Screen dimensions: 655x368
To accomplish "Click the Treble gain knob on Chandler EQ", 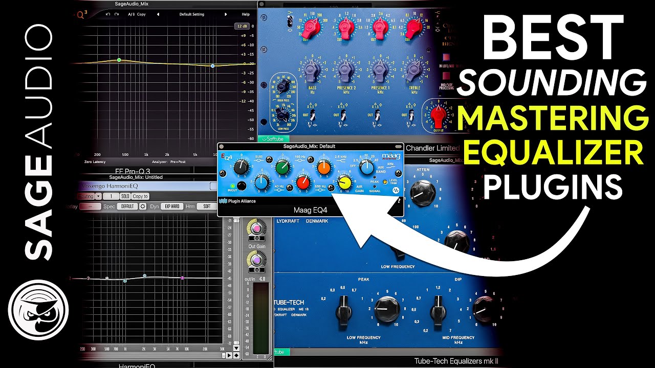I will click(413, 70).
